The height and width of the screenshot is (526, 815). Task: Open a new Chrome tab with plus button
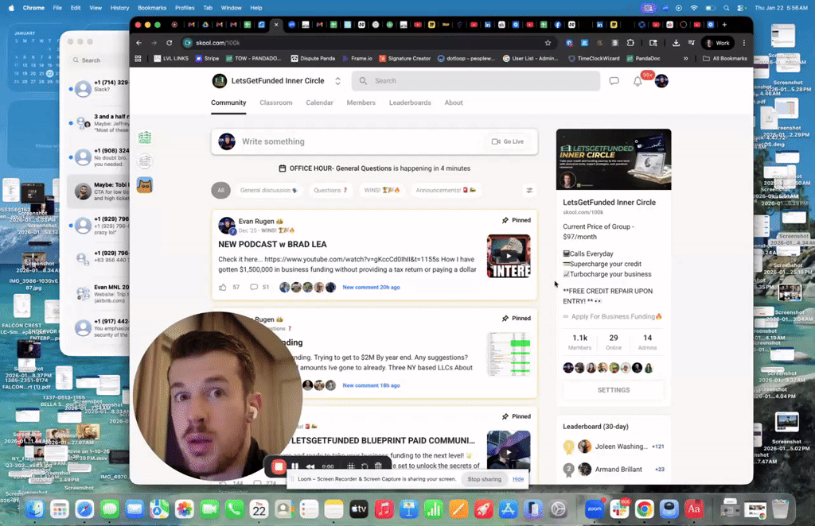click(x=724, y=25)
